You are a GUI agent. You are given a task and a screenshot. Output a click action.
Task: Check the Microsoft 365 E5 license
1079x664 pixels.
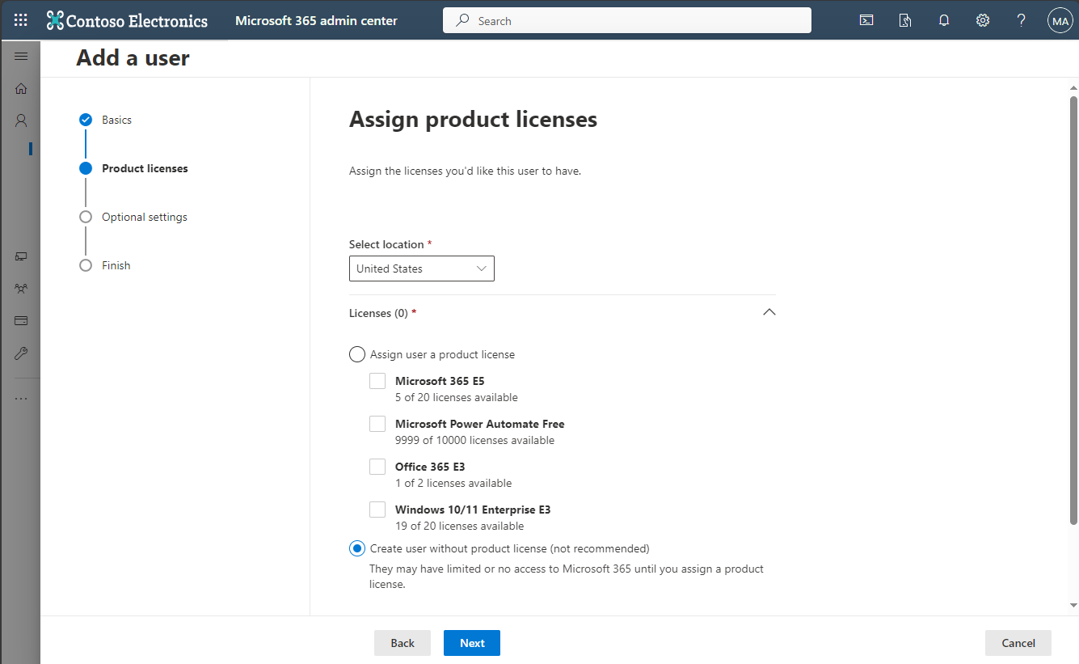377,381
